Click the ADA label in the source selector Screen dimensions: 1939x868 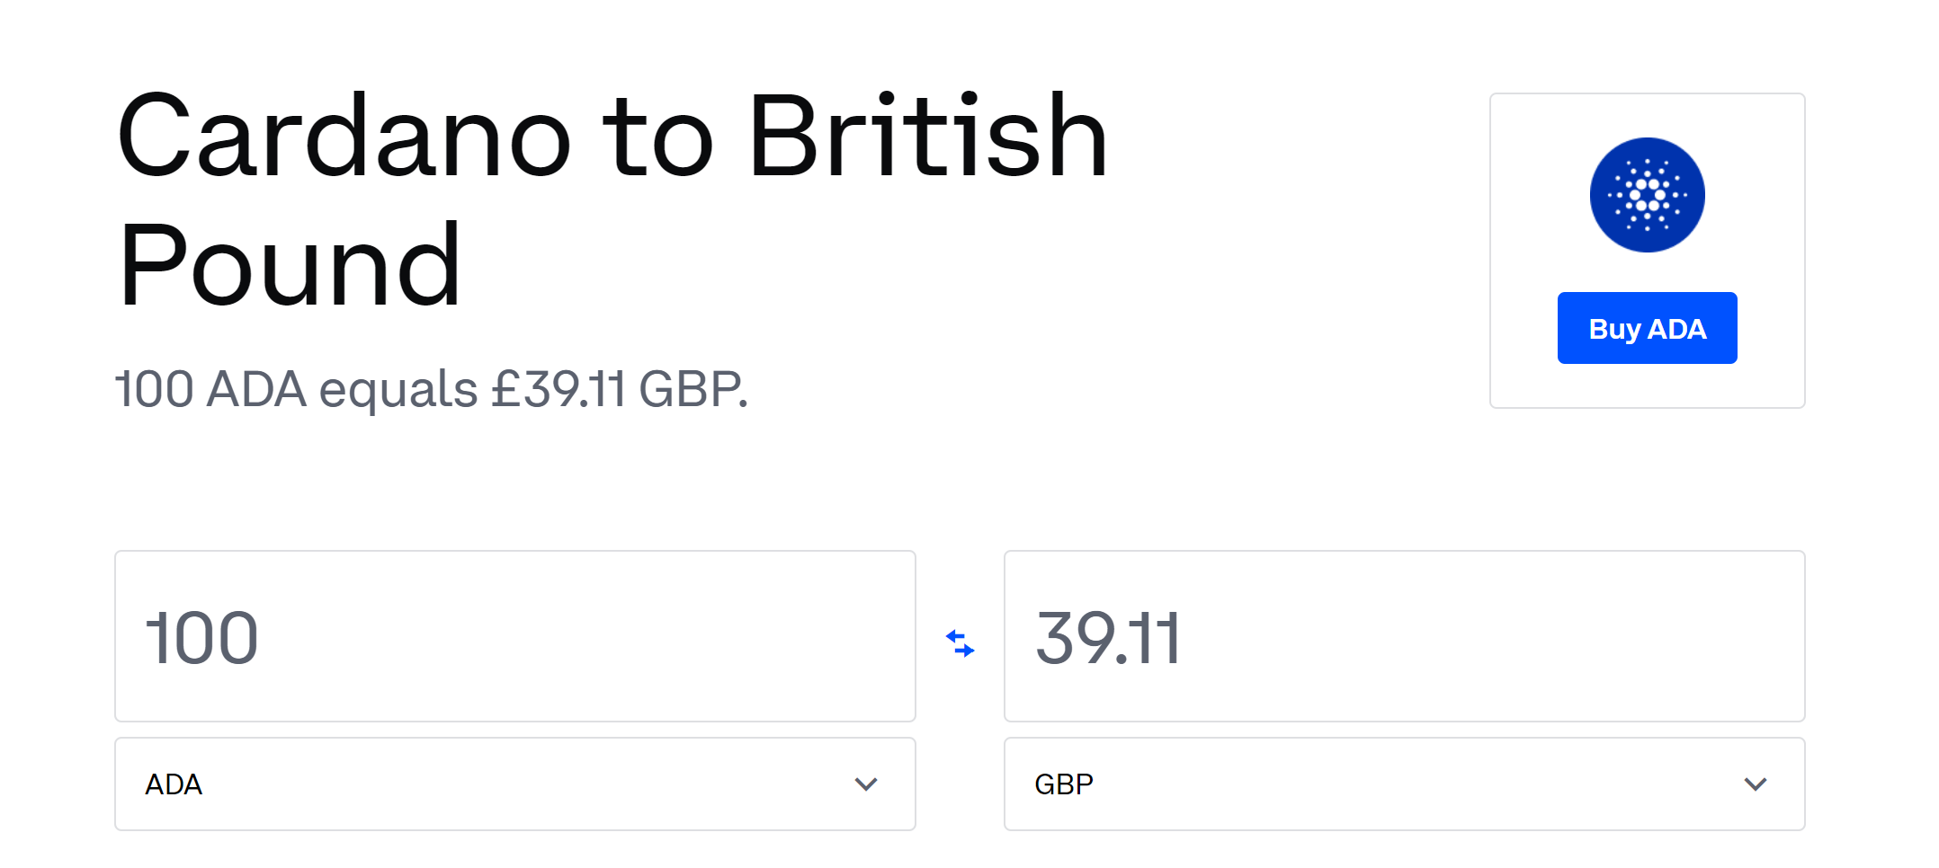coord(174,784)
